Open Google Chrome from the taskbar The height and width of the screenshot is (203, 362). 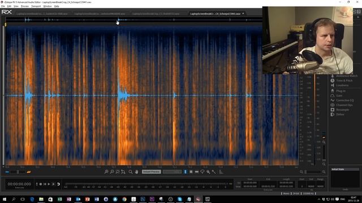point(124,199)
